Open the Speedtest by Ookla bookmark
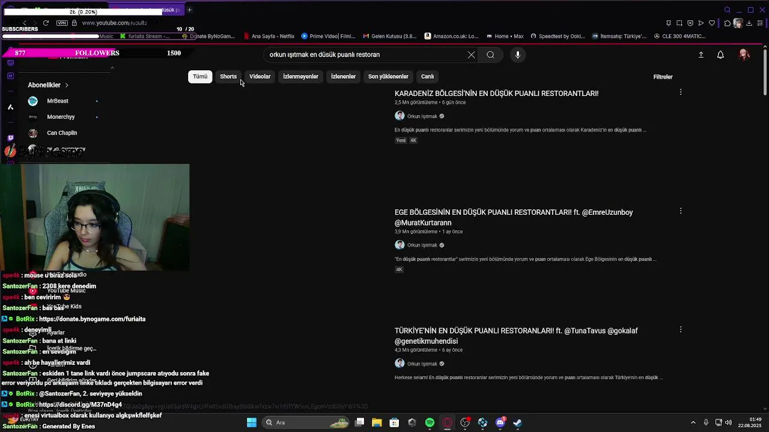The height and width of the screenshot is (432, 769). pyautogui.click(x=558, y=36)
